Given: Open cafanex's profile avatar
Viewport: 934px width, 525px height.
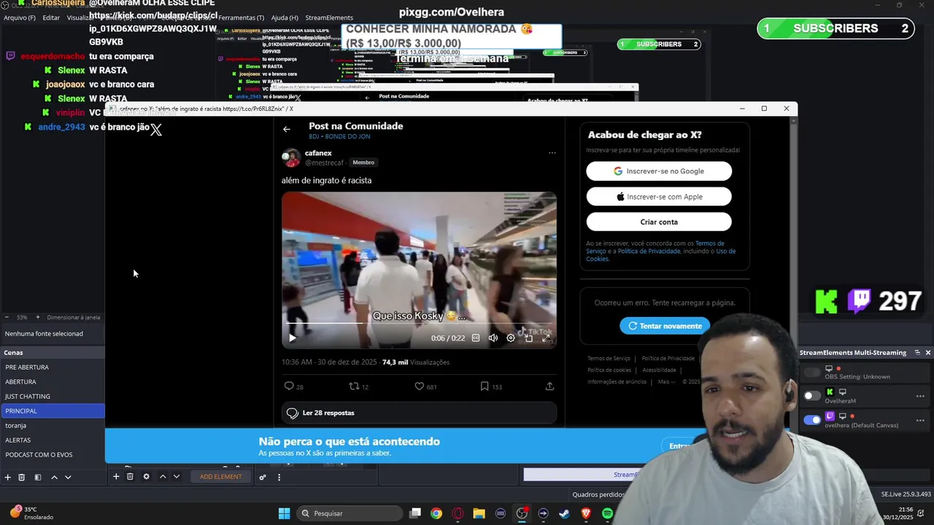Looking at the screenshot, I should pos(291,157).
